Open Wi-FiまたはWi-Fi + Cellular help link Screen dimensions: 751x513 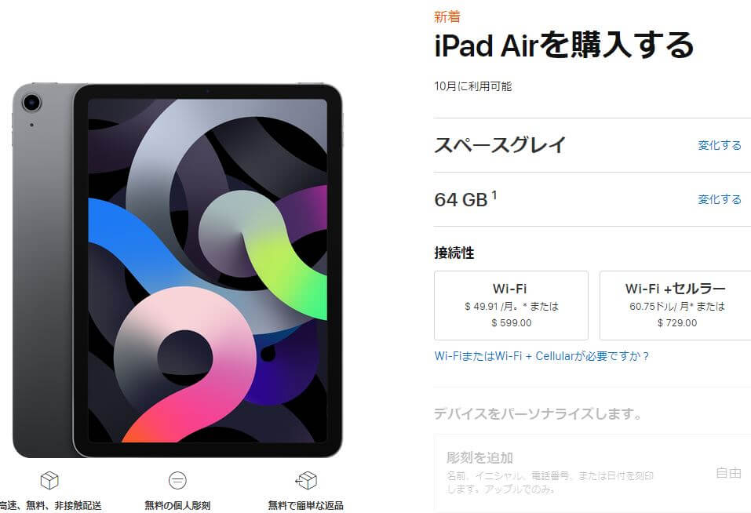click(541, 356)
